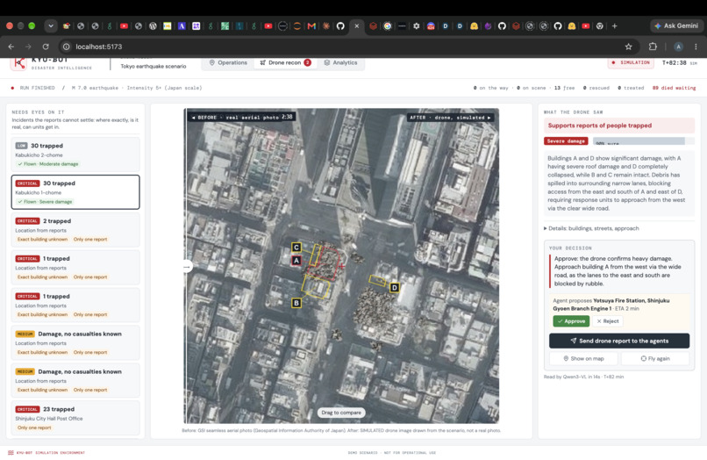Click the Flown · Moderate damage tag
Viewport: 707px width, 460px height.
click(x=47, y=164)
